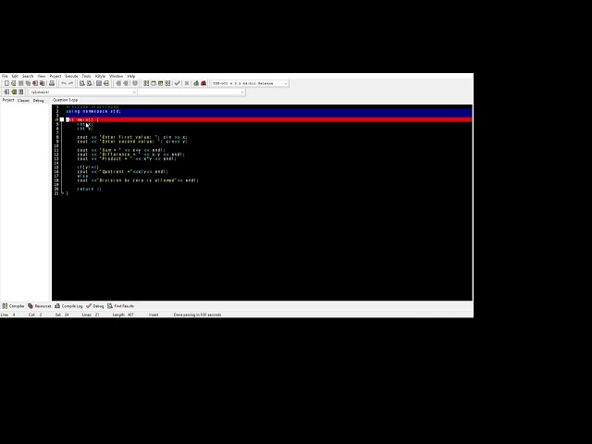This screenshot has height=444, width=592.
Task: Open the Window menu
Action: 116,76
